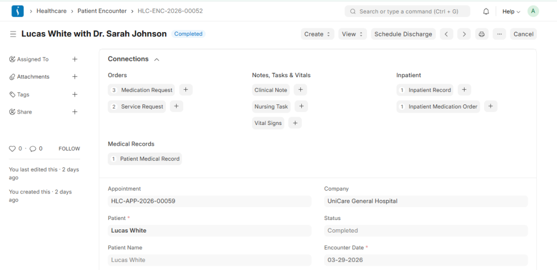This screenshot has height=270, width=557.
Task: Click the search command bar
Action: 407,11
